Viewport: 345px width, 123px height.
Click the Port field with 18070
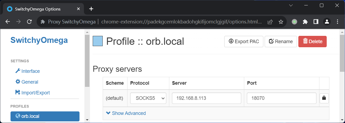pyautogui.click(x=281, y=98)
